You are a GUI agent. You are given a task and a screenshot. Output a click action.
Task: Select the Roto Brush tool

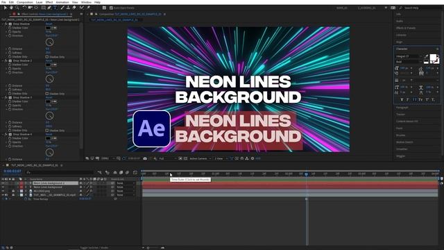pos(82,8)
